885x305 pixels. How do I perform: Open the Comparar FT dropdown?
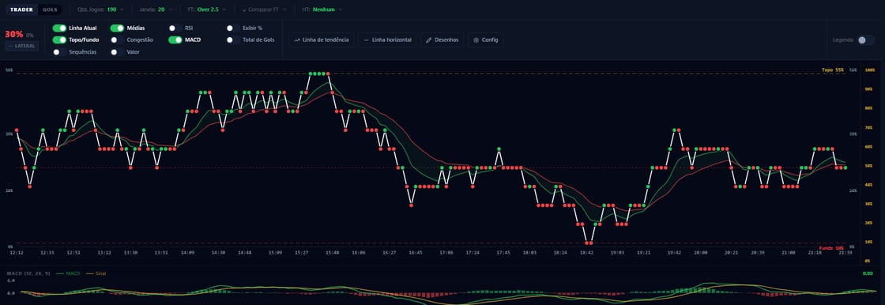[264, 9]
